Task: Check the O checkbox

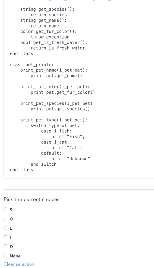Action: 5,219
